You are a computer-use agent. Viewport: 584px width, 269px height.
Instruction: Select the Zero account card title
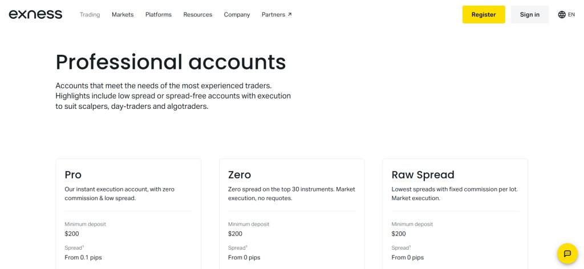(240, 175)
